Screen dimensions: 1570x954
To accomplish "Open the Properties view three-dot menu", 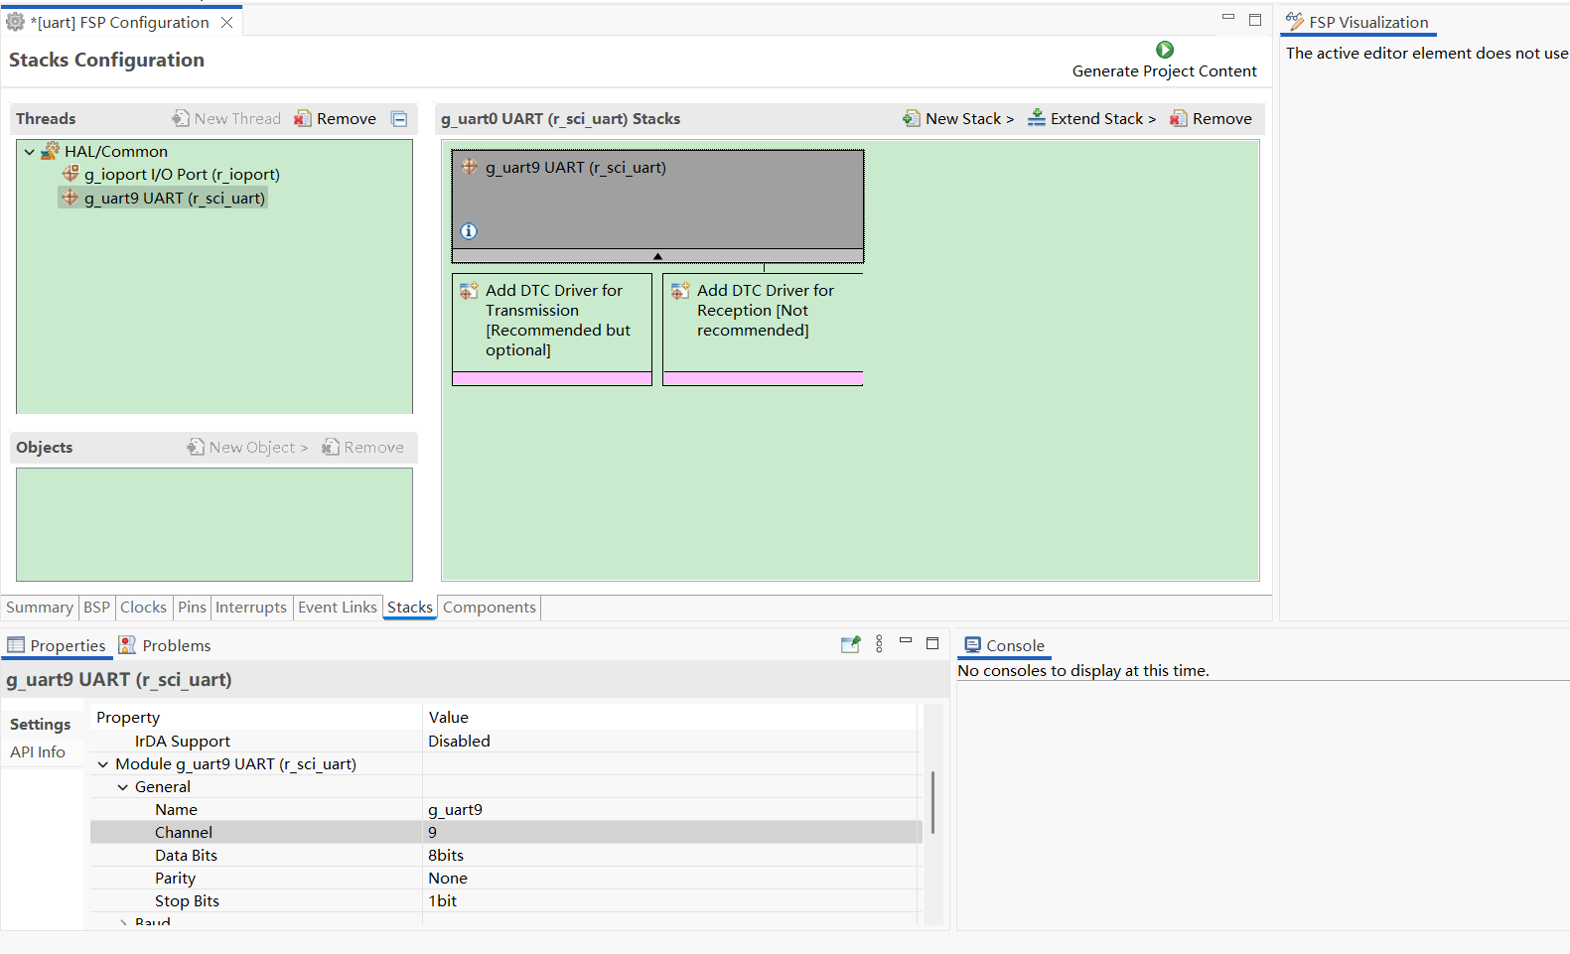I will click(879, 644).
